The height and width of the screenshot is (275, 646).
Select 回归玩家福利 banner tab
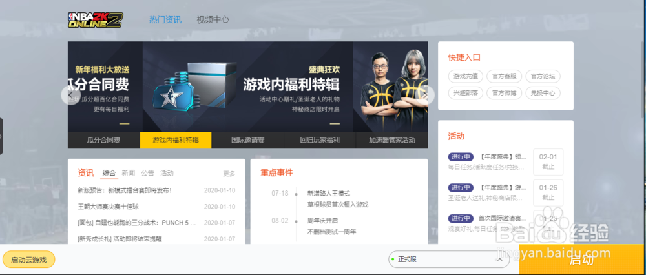coord(320,140)
